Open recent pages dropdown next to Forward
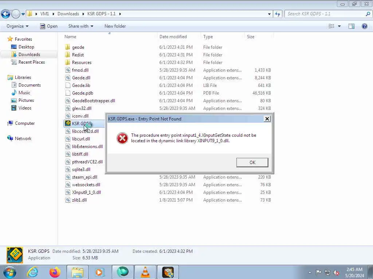 pos(23,14)
